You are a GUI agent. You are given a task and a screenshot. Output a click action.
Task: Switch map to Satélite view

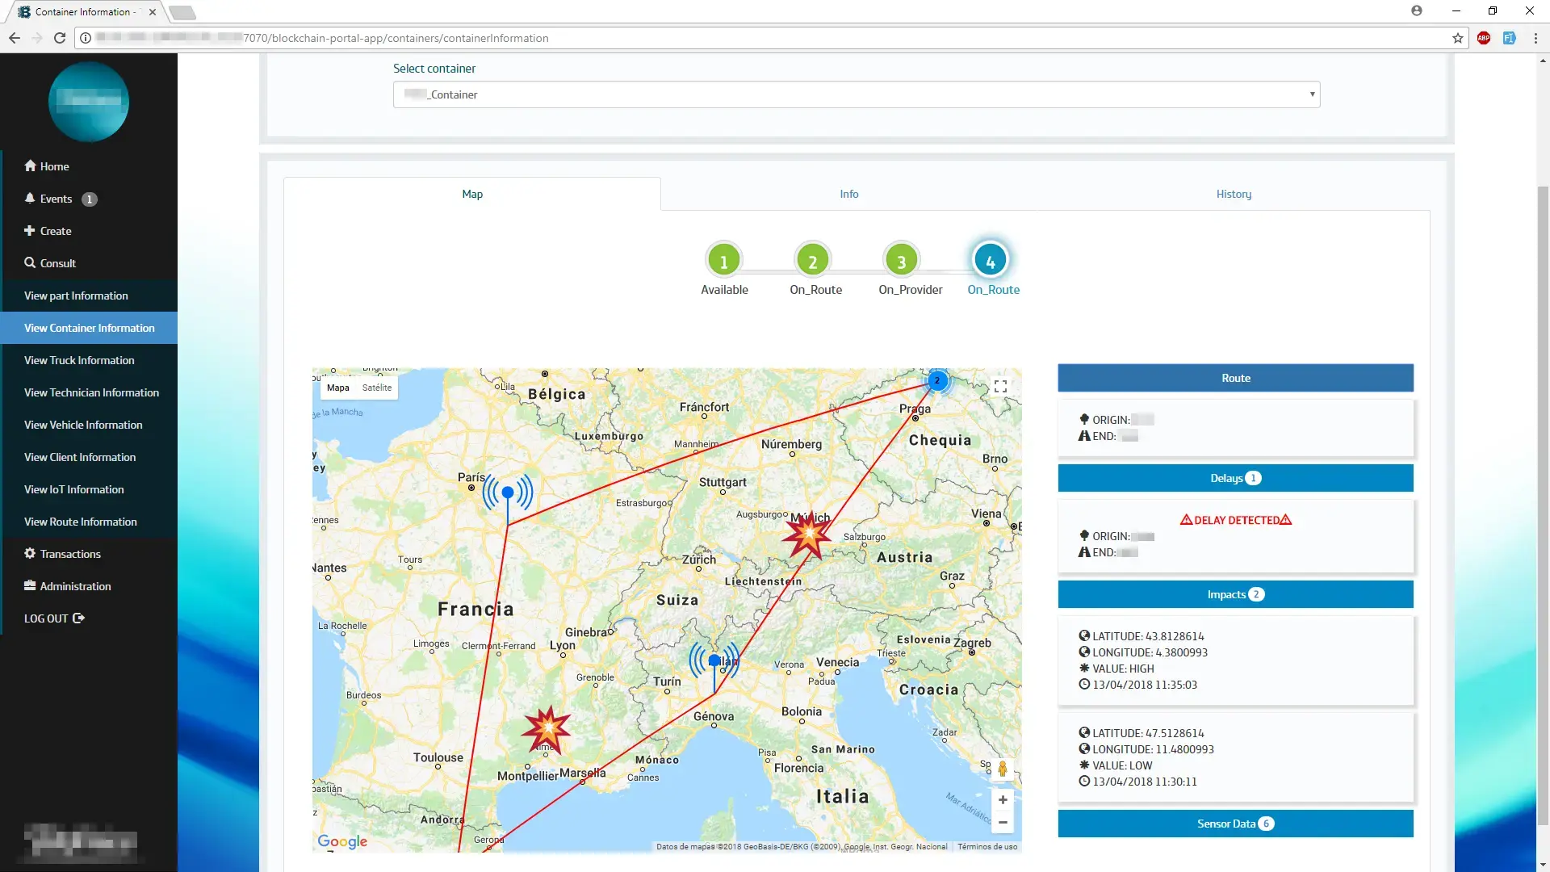376,388
